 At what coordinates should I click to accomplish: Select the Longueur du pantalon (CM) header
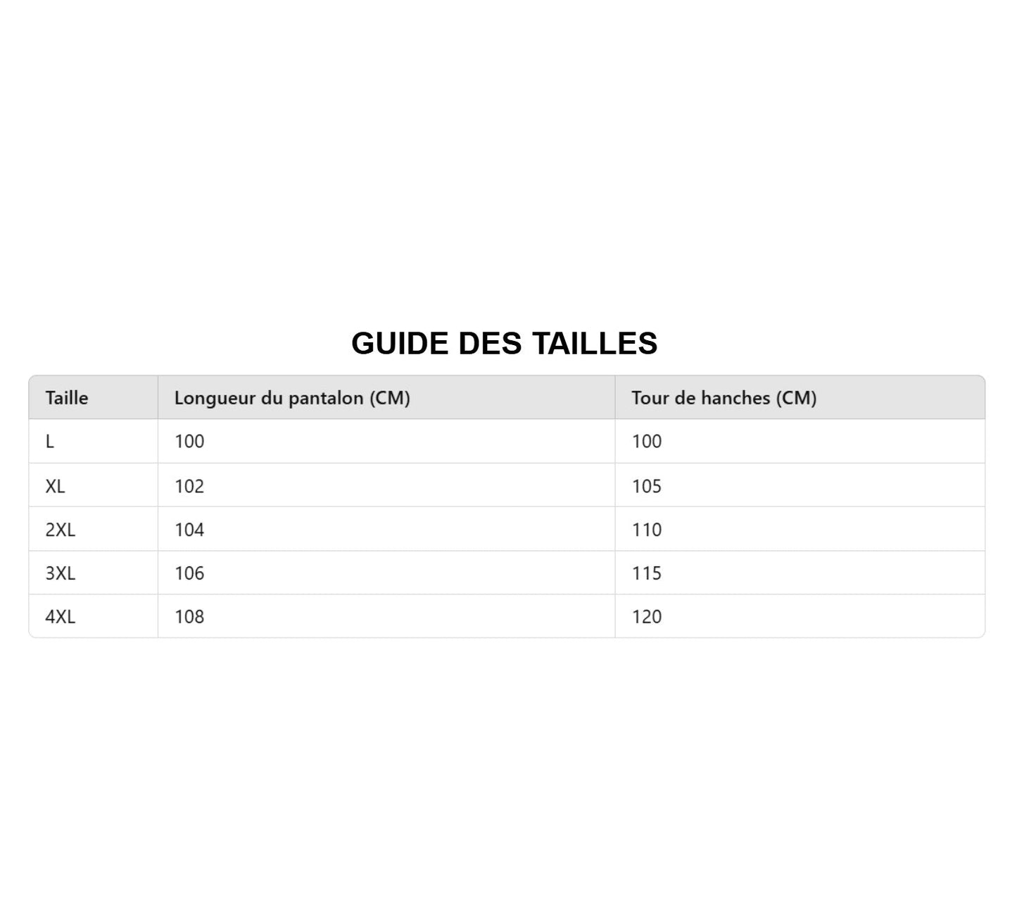tap(292, 398)
